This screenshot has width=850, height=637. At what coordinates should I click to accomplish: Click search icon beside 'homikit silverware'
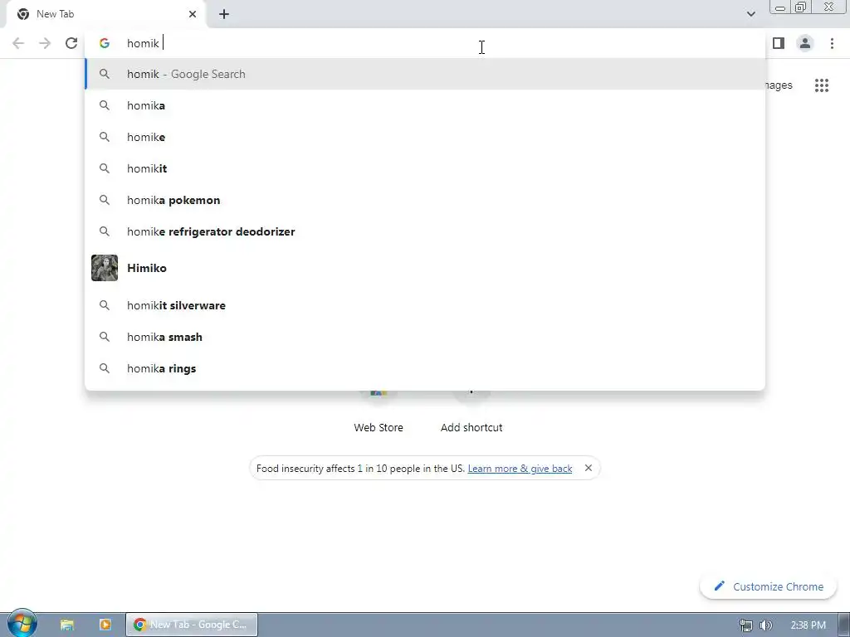105,305
